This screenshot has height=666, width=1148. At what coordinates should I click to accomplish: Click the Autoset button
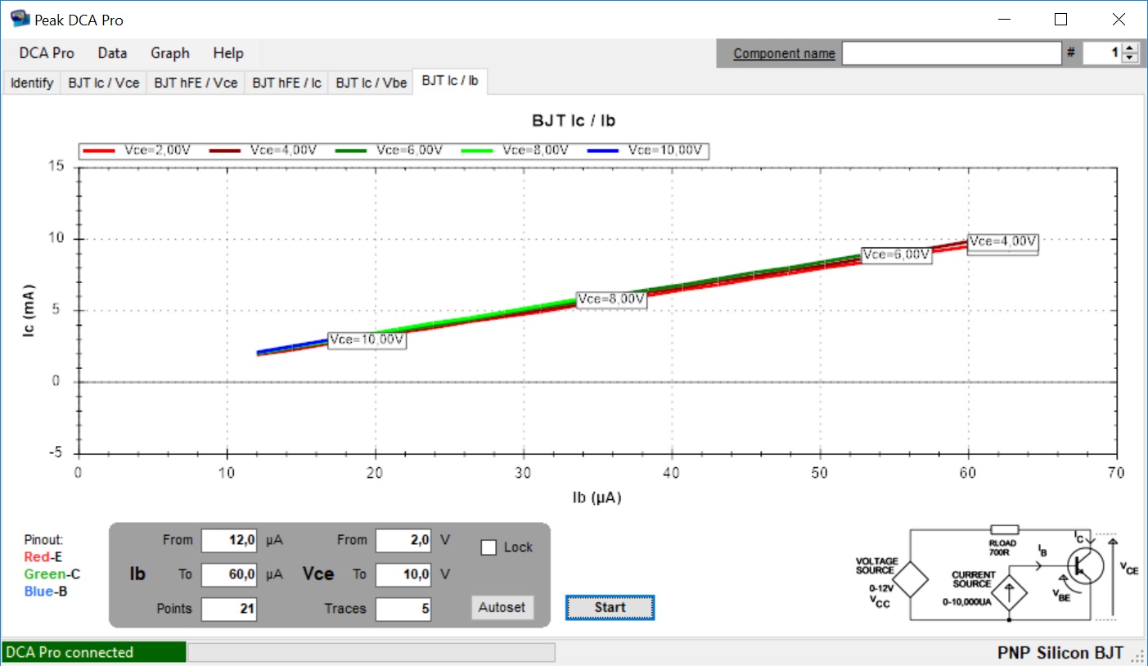pos(502,608)
